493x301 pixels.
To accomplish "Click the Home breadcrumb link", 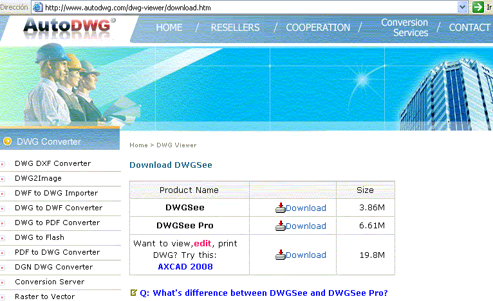I will 138,145.
